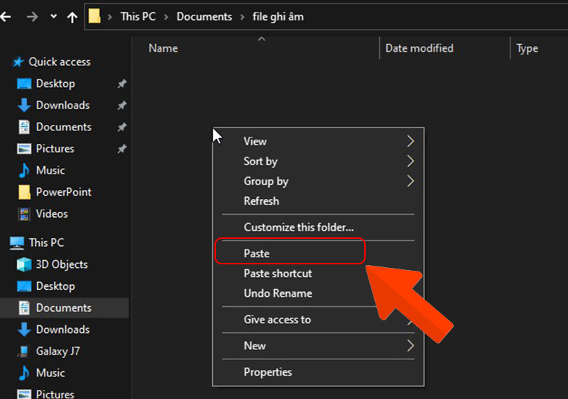Click the New submenu arrow
The height and width of the screenshot is (399, 568).
410,346
